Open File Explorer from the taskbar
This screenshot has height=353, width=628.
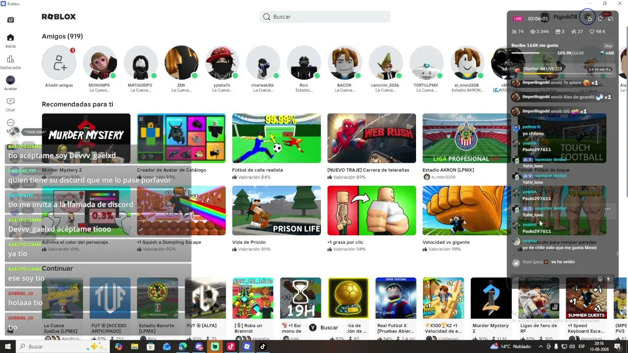(x=134, y=347)
